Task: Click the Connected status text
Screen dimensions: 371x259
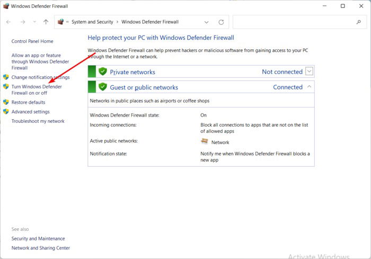Action: [288, 87]
